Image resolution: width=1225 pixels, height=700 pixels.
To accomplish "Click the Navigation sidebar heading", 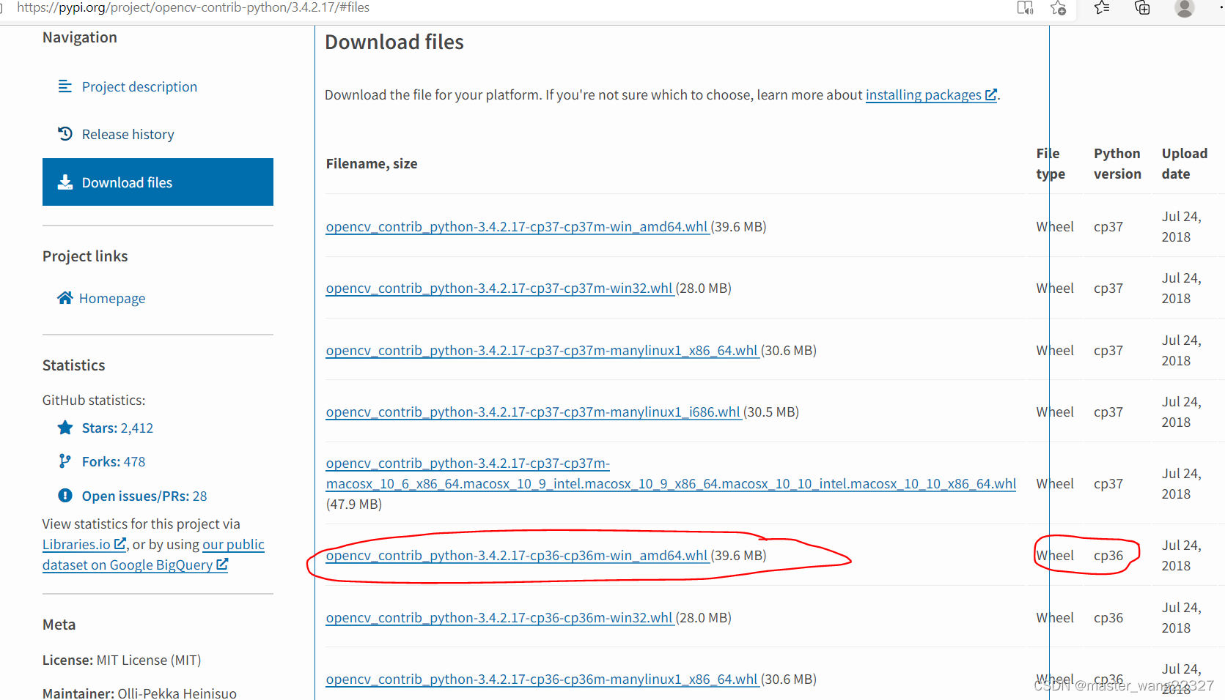I will click(80, 37).
